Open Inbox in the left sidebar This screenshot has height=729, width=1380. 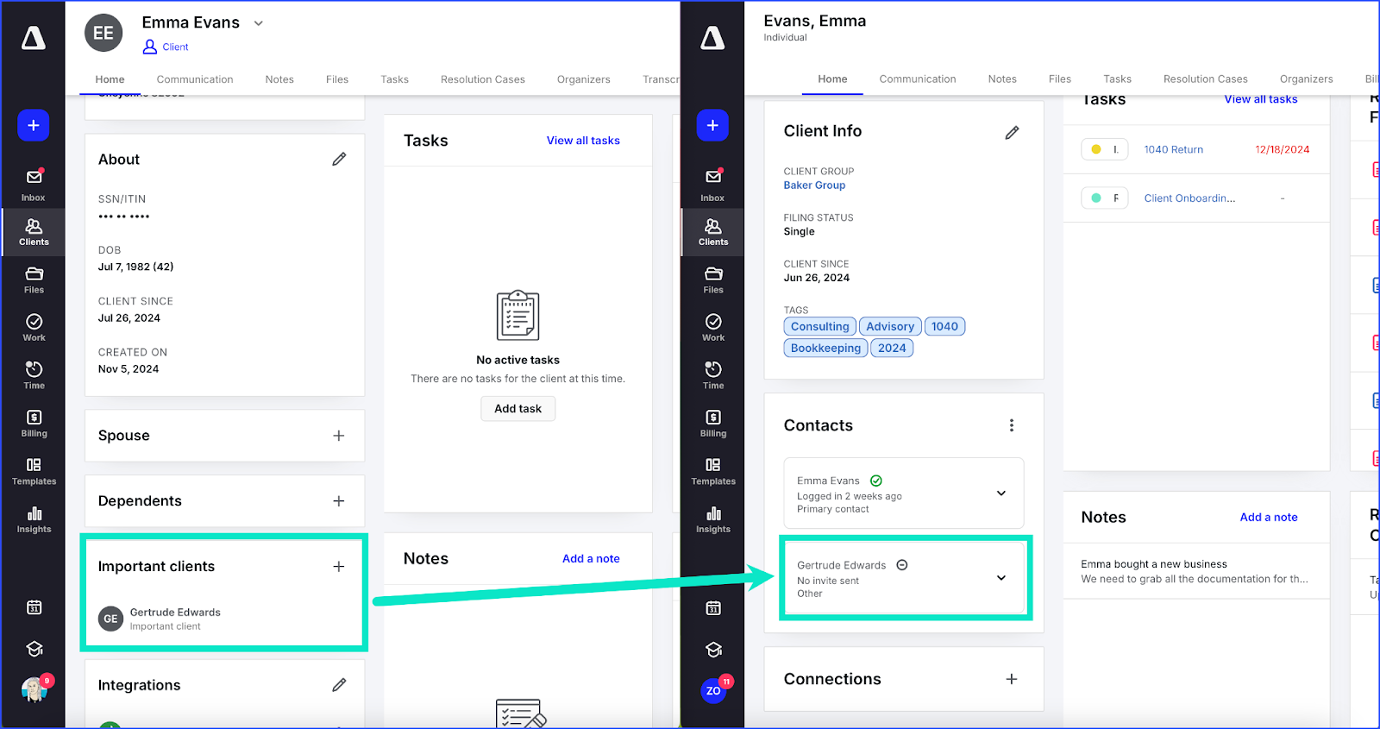34,184
